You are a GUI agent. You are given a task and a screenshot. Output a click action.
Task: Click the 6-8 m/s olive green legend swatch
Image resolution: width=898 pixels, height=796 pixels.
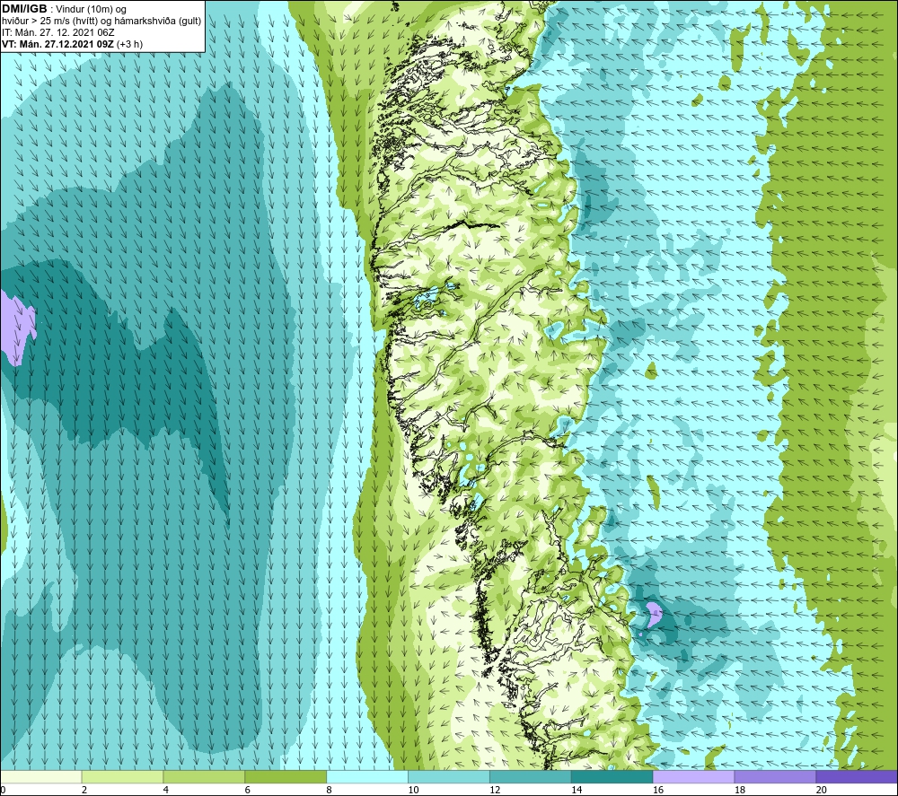coord(286,776)
